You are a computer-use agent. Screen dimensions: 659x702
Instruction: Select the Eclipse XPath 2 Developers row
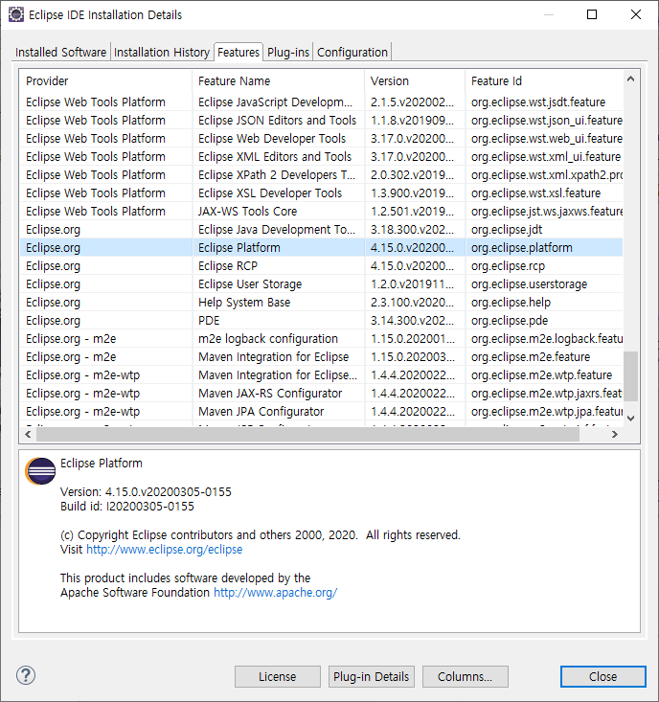coord(321,174)
